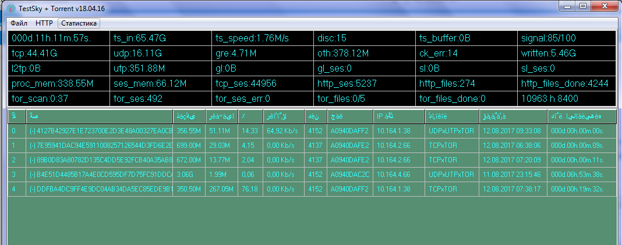622x245 pixels.
Task: Open the Файл menu
Action: tap(19, 23)
